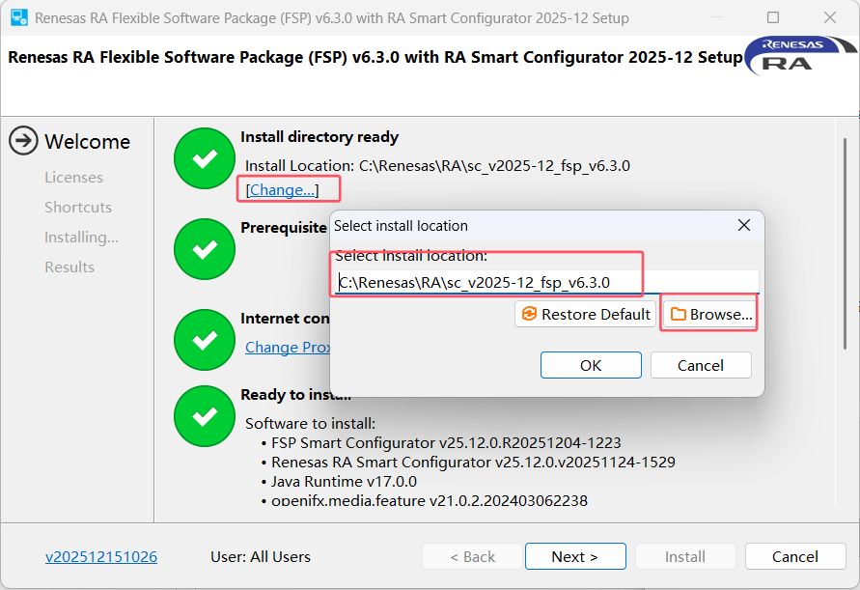Image resolution: width=860 pixels, height=590 pixels.
Task: Select the Licenses step in the sidebar
Action: pos(74,178)
